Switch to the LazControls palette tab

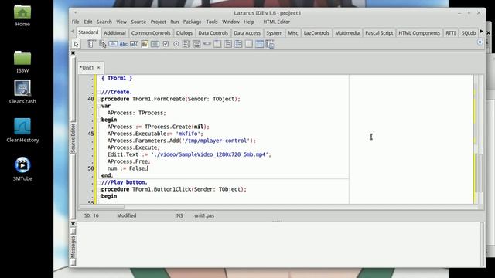(x=316, y=32)
